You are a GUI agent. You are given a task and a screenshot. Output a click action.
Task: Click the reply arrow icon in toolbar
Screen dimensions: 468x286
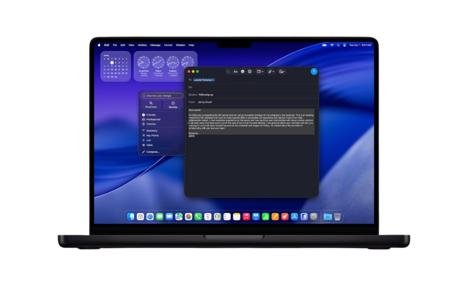pyautogui.click(x=228, y=72)
